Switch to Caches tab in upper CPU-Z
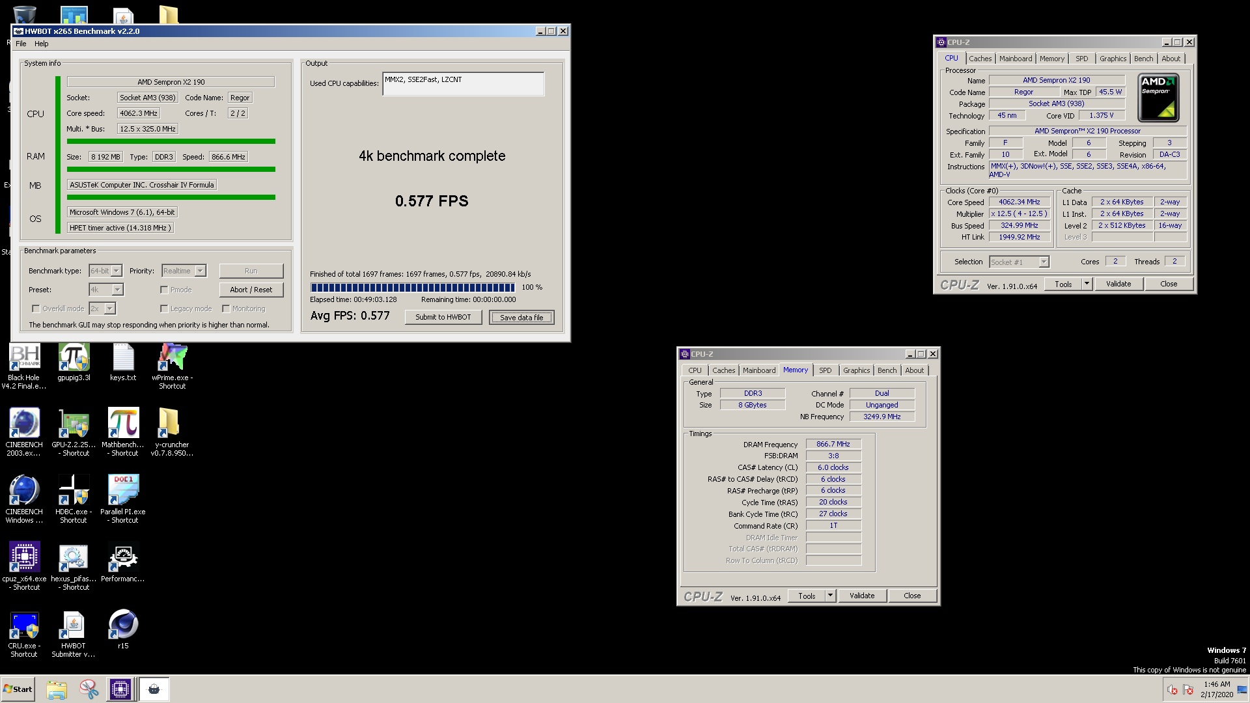The image size is (1250, 703). click(980, 59)
